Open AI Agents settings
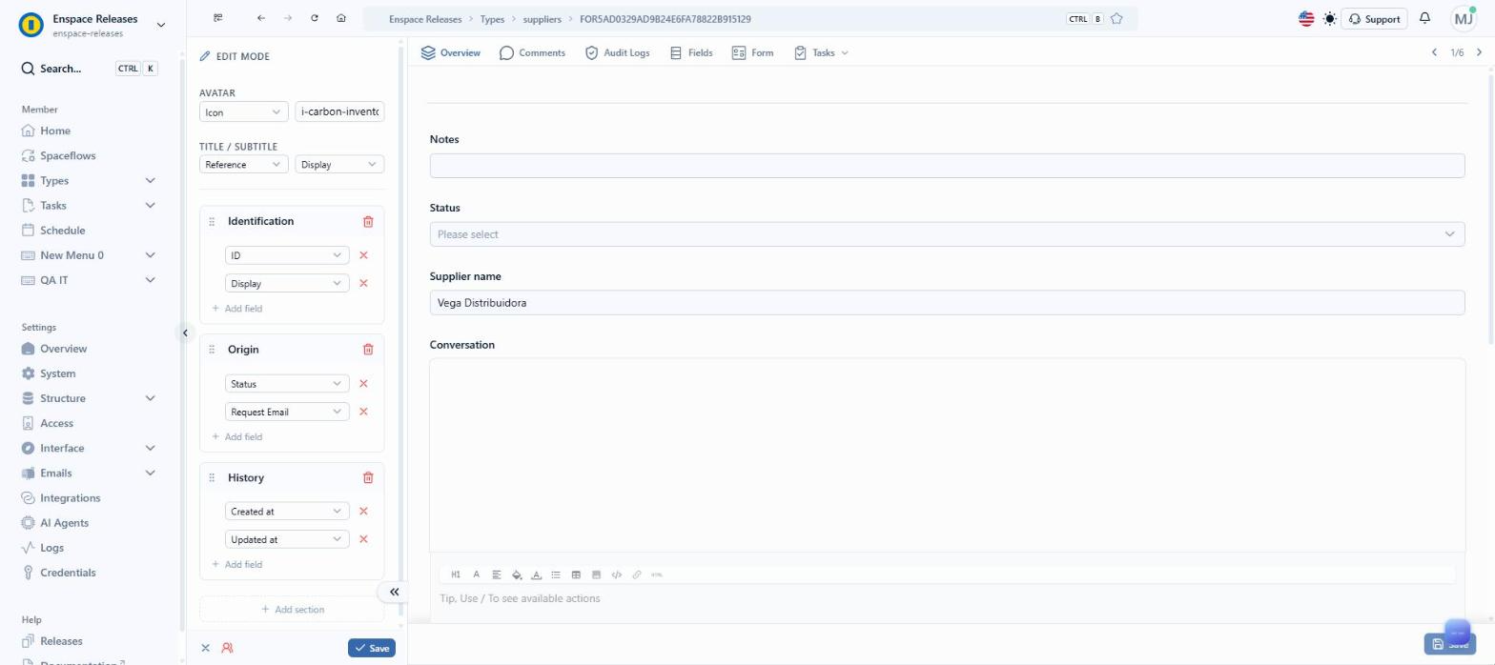 (64, 523)
